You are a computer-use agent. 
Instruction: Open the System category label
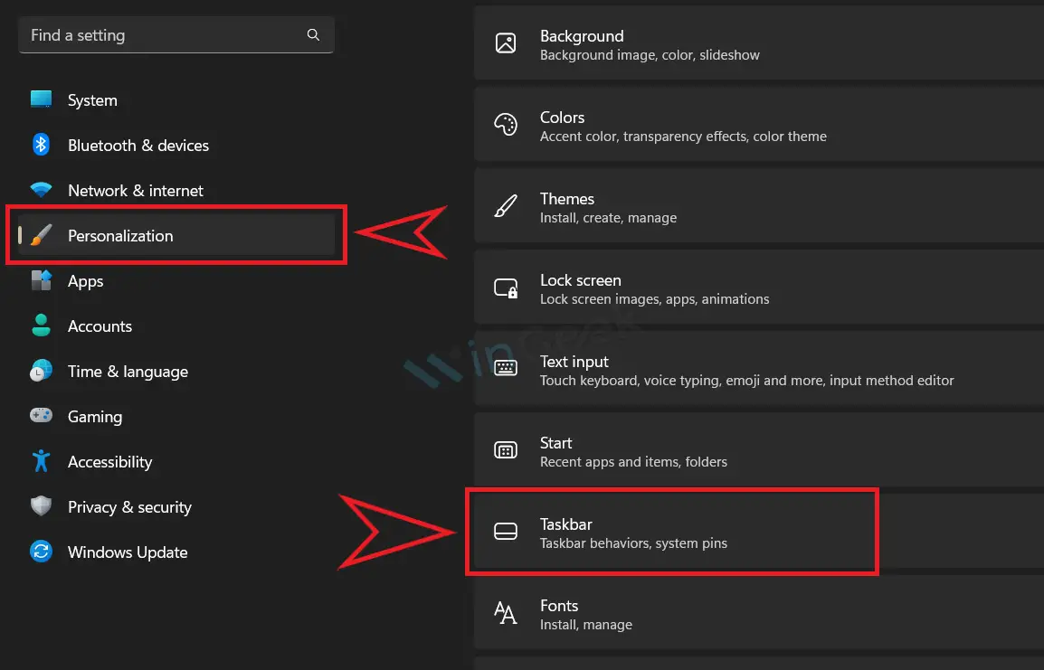click(x=92, y=100)
